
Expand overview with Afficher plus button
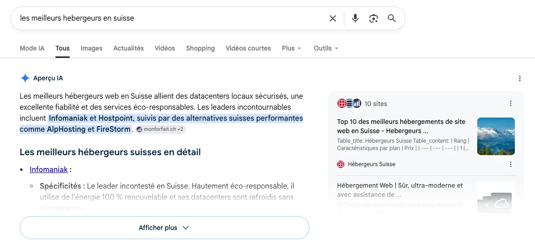tap(165, 228)
